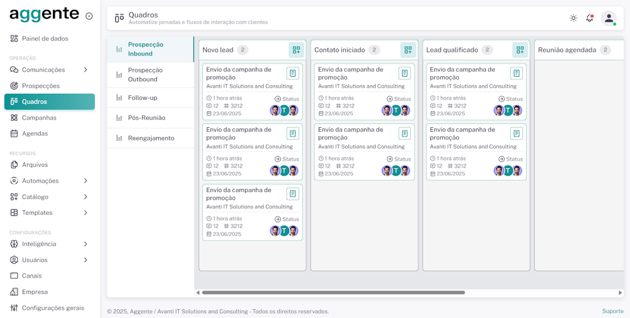Click the Usuários icon in sidebar
The width and height of the screenshot is (630, 318).
14,260
